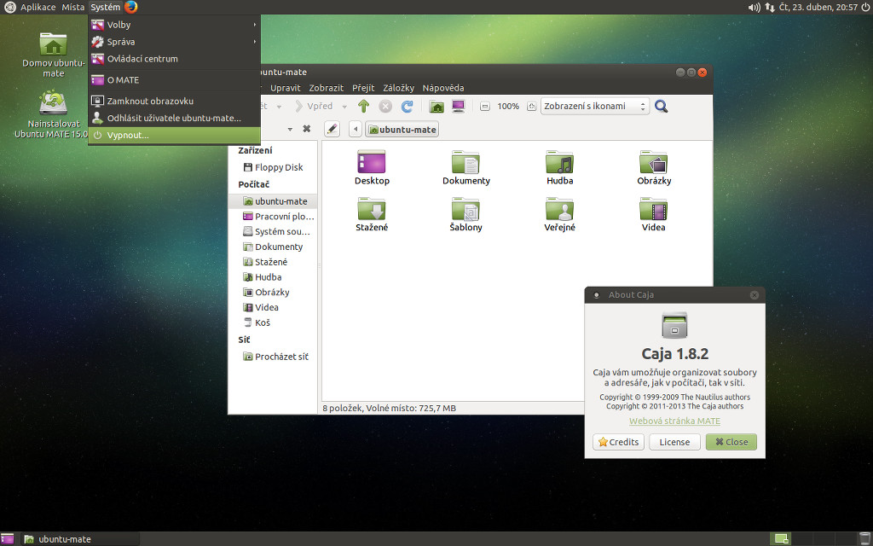Open the Upravit menu in Caja
The width and height of the screenshot is (873, 546).
point(285,88)
